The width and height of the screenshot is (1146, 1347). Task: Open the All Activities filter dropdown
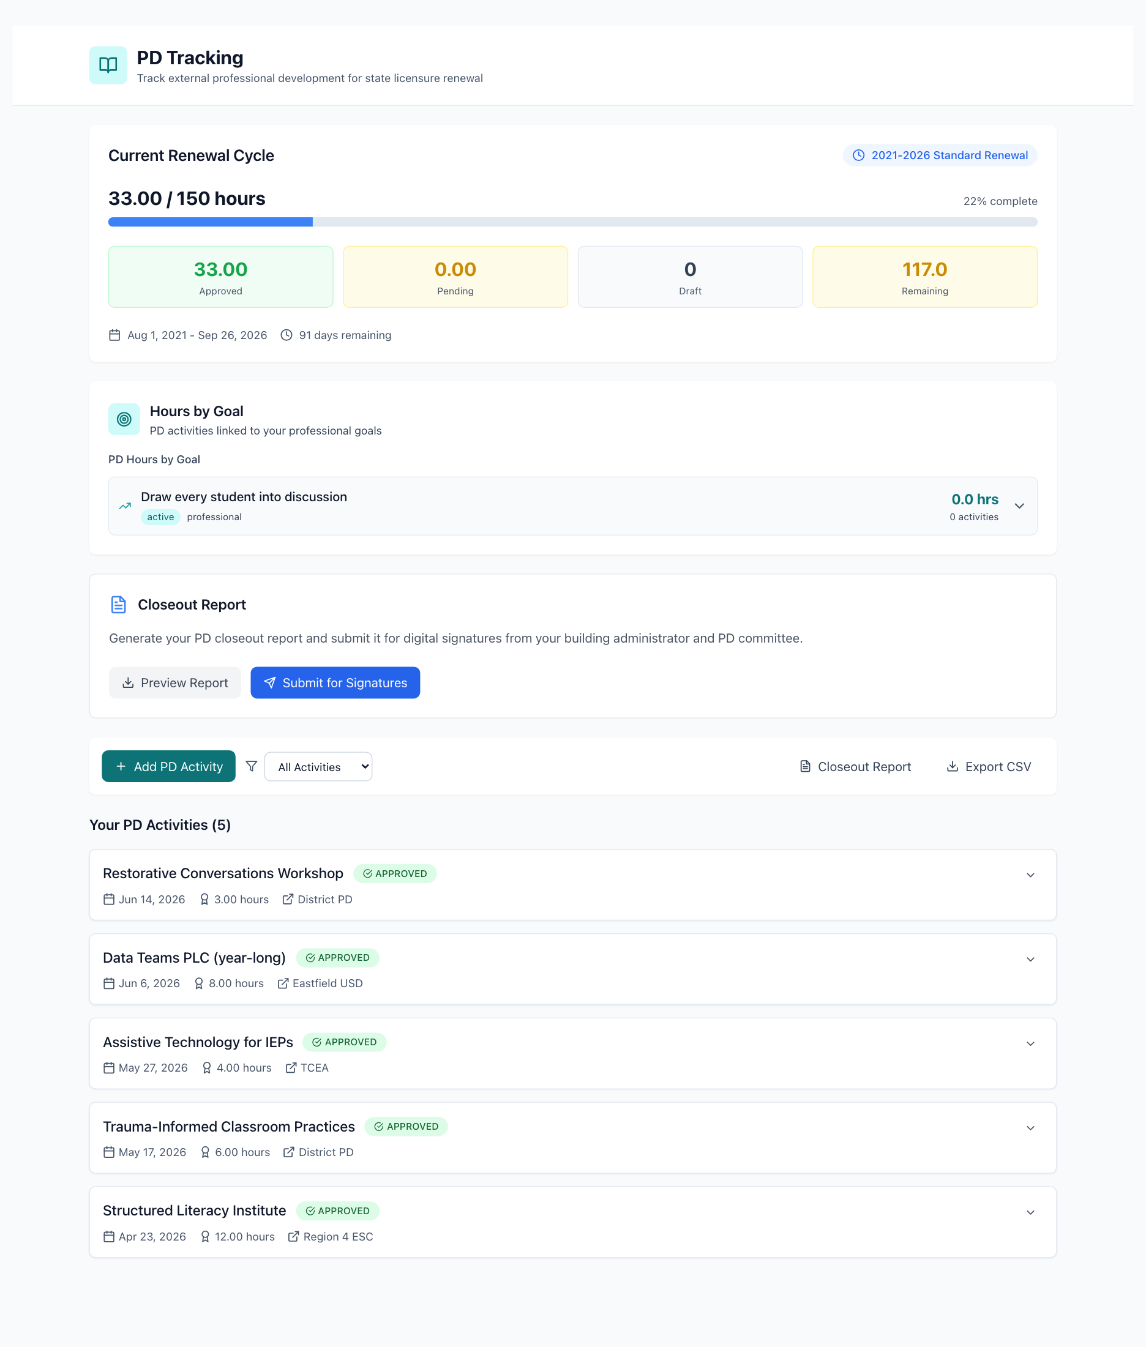tap(318, 766)
